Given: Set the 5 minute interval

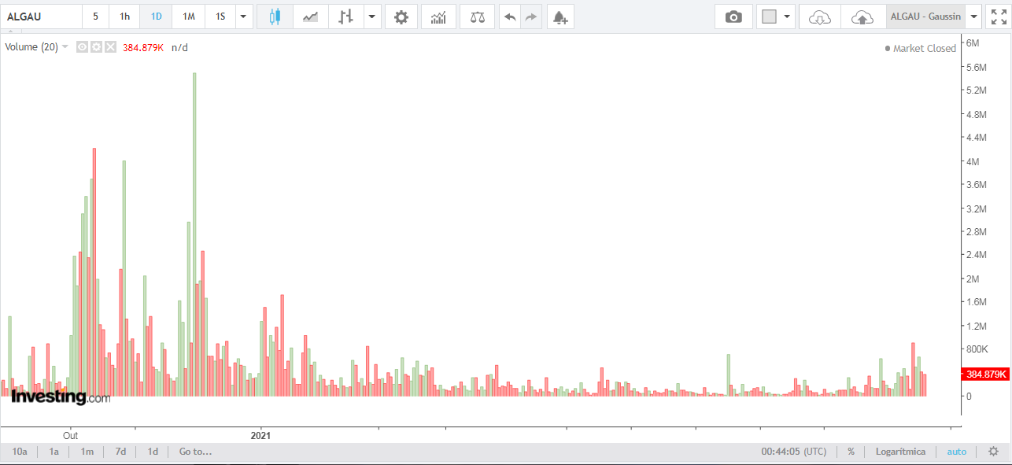Looking at the screenshot, I should click(x=95, y=17).
